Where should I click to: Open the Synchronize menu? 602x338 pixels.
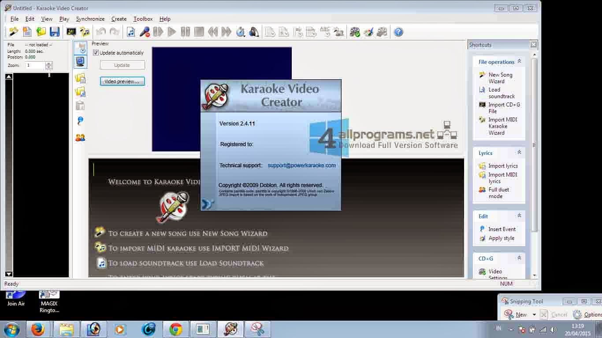pyautogui.click(x=90, y=19)
